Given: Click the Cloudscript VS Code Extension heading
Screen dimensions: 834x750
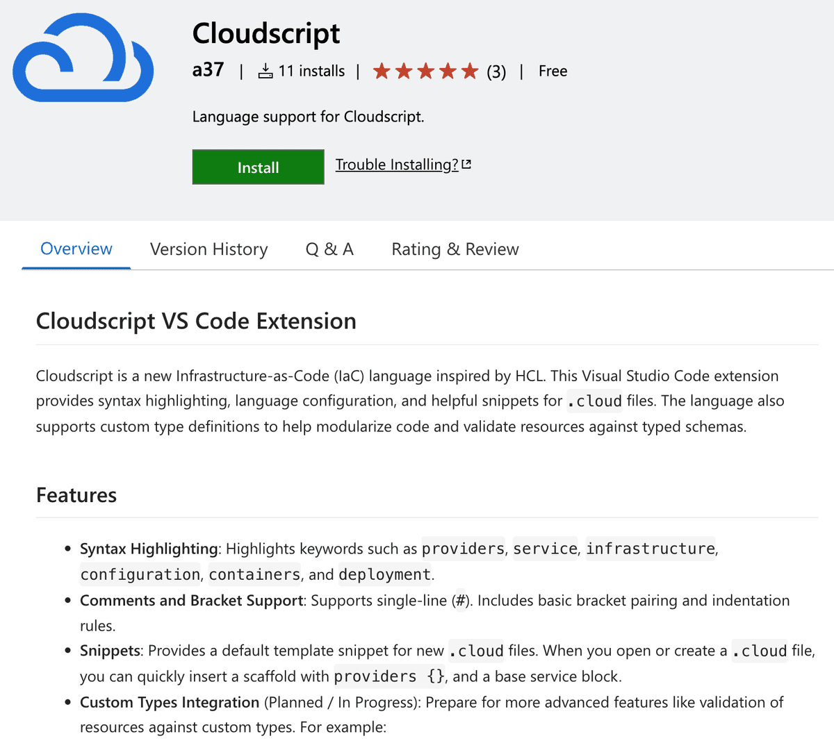Looking at the screenshot, I should pos(196,321).
